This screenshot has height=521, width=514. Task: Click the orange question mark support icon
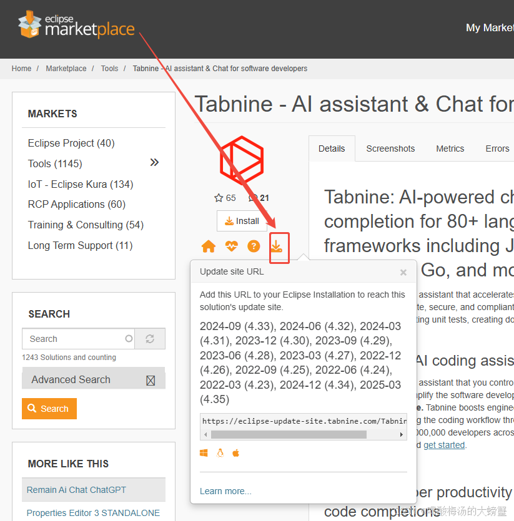pyautogui.click(x=254, y=246)
